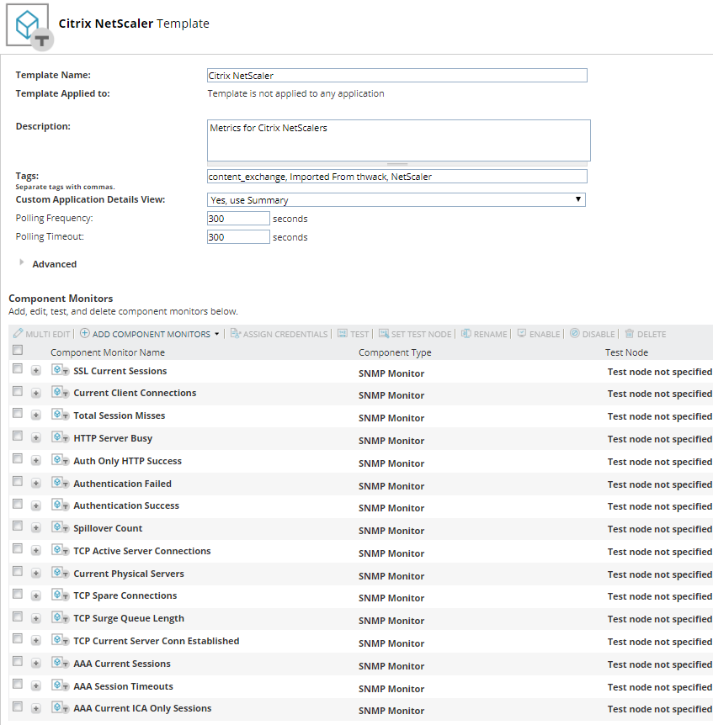
Task: Click the Delete trash icon
Action: [630, 333]
